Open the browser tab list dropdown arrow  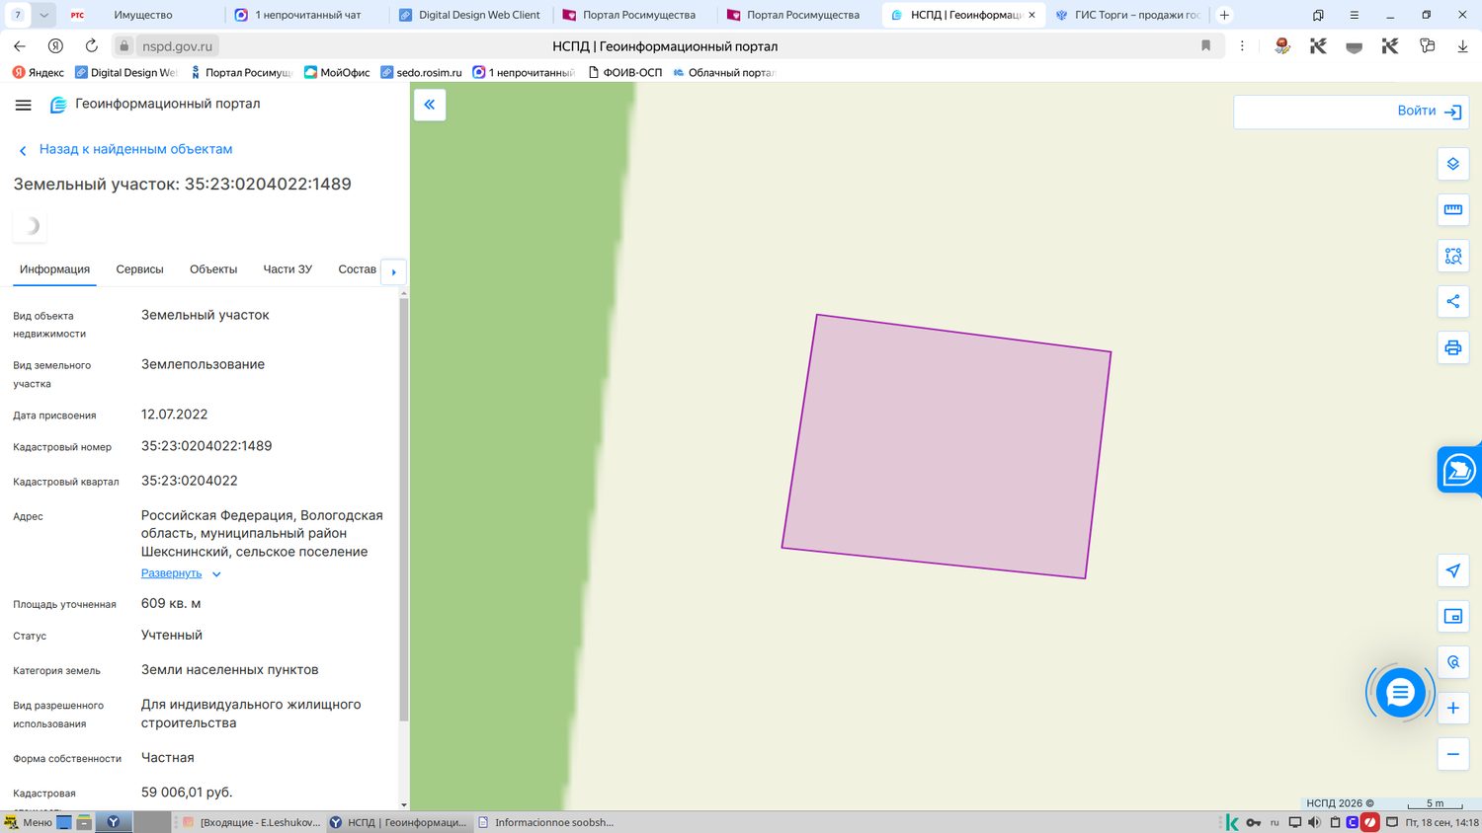point(43,15)
